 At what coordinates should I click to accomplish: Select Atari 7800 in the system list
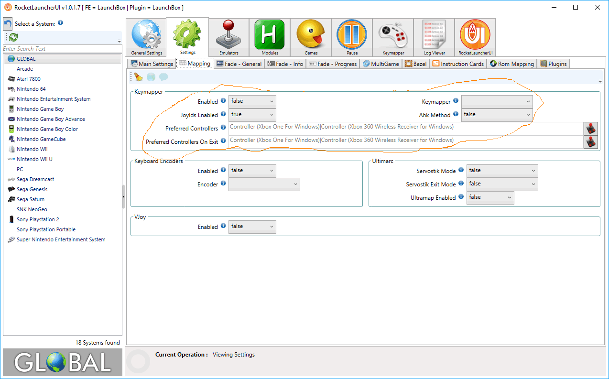[x=29, y=79]
